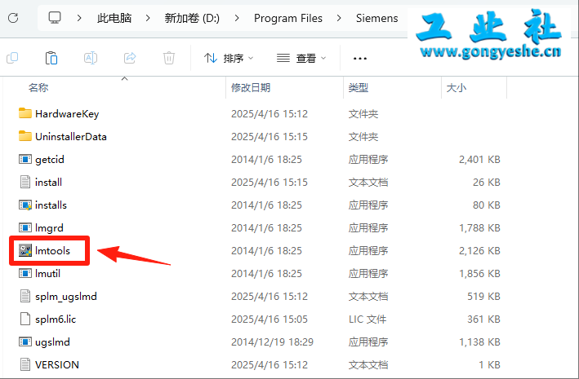Select the ugslmd file name
Image resolution: width=579 pixels, height=379 pixels.
click(x=52, y=342)
